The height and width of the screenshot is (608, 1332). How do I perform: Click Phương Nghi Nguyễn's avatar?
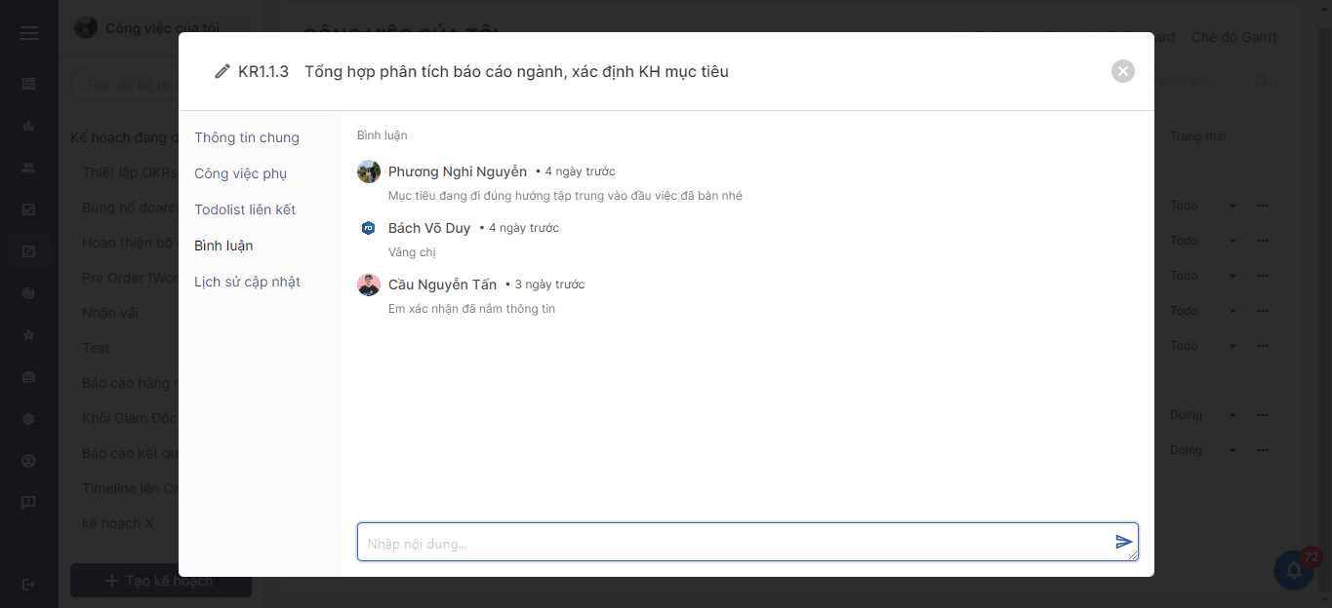coord(369,171)
